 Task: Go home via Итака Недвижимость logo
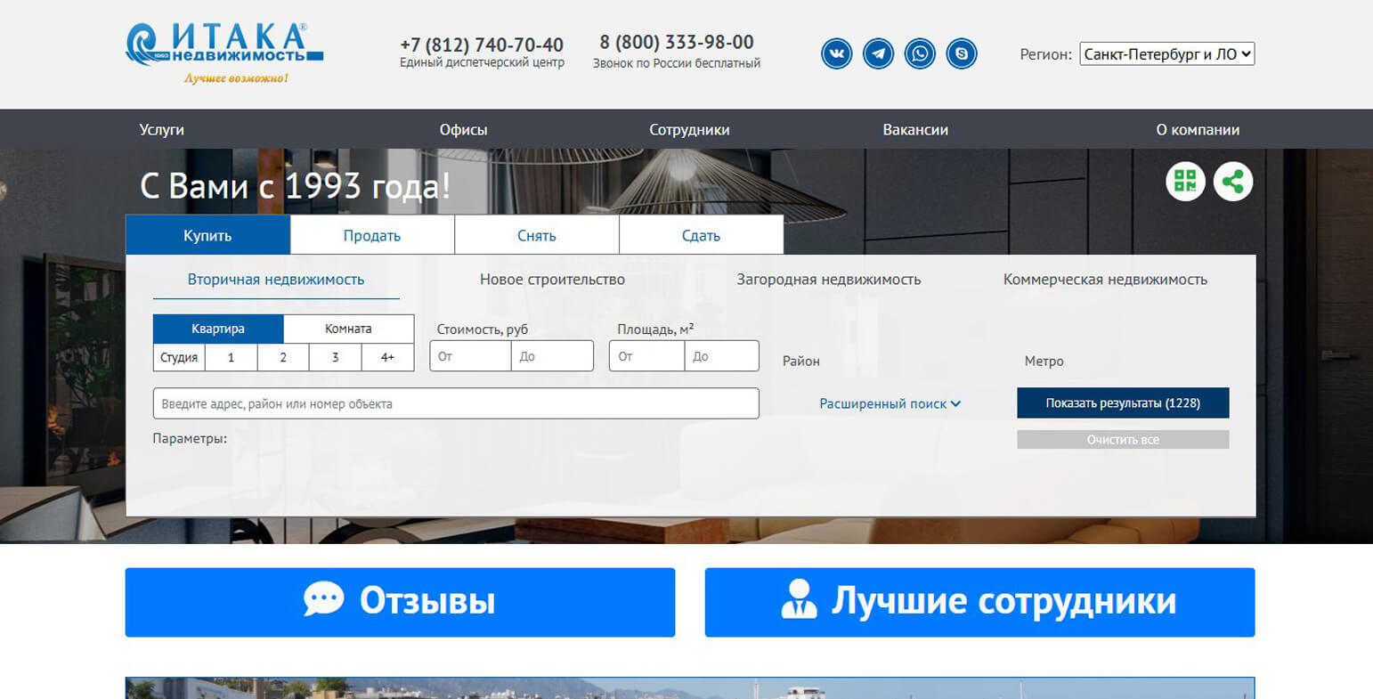pos(224,53)
